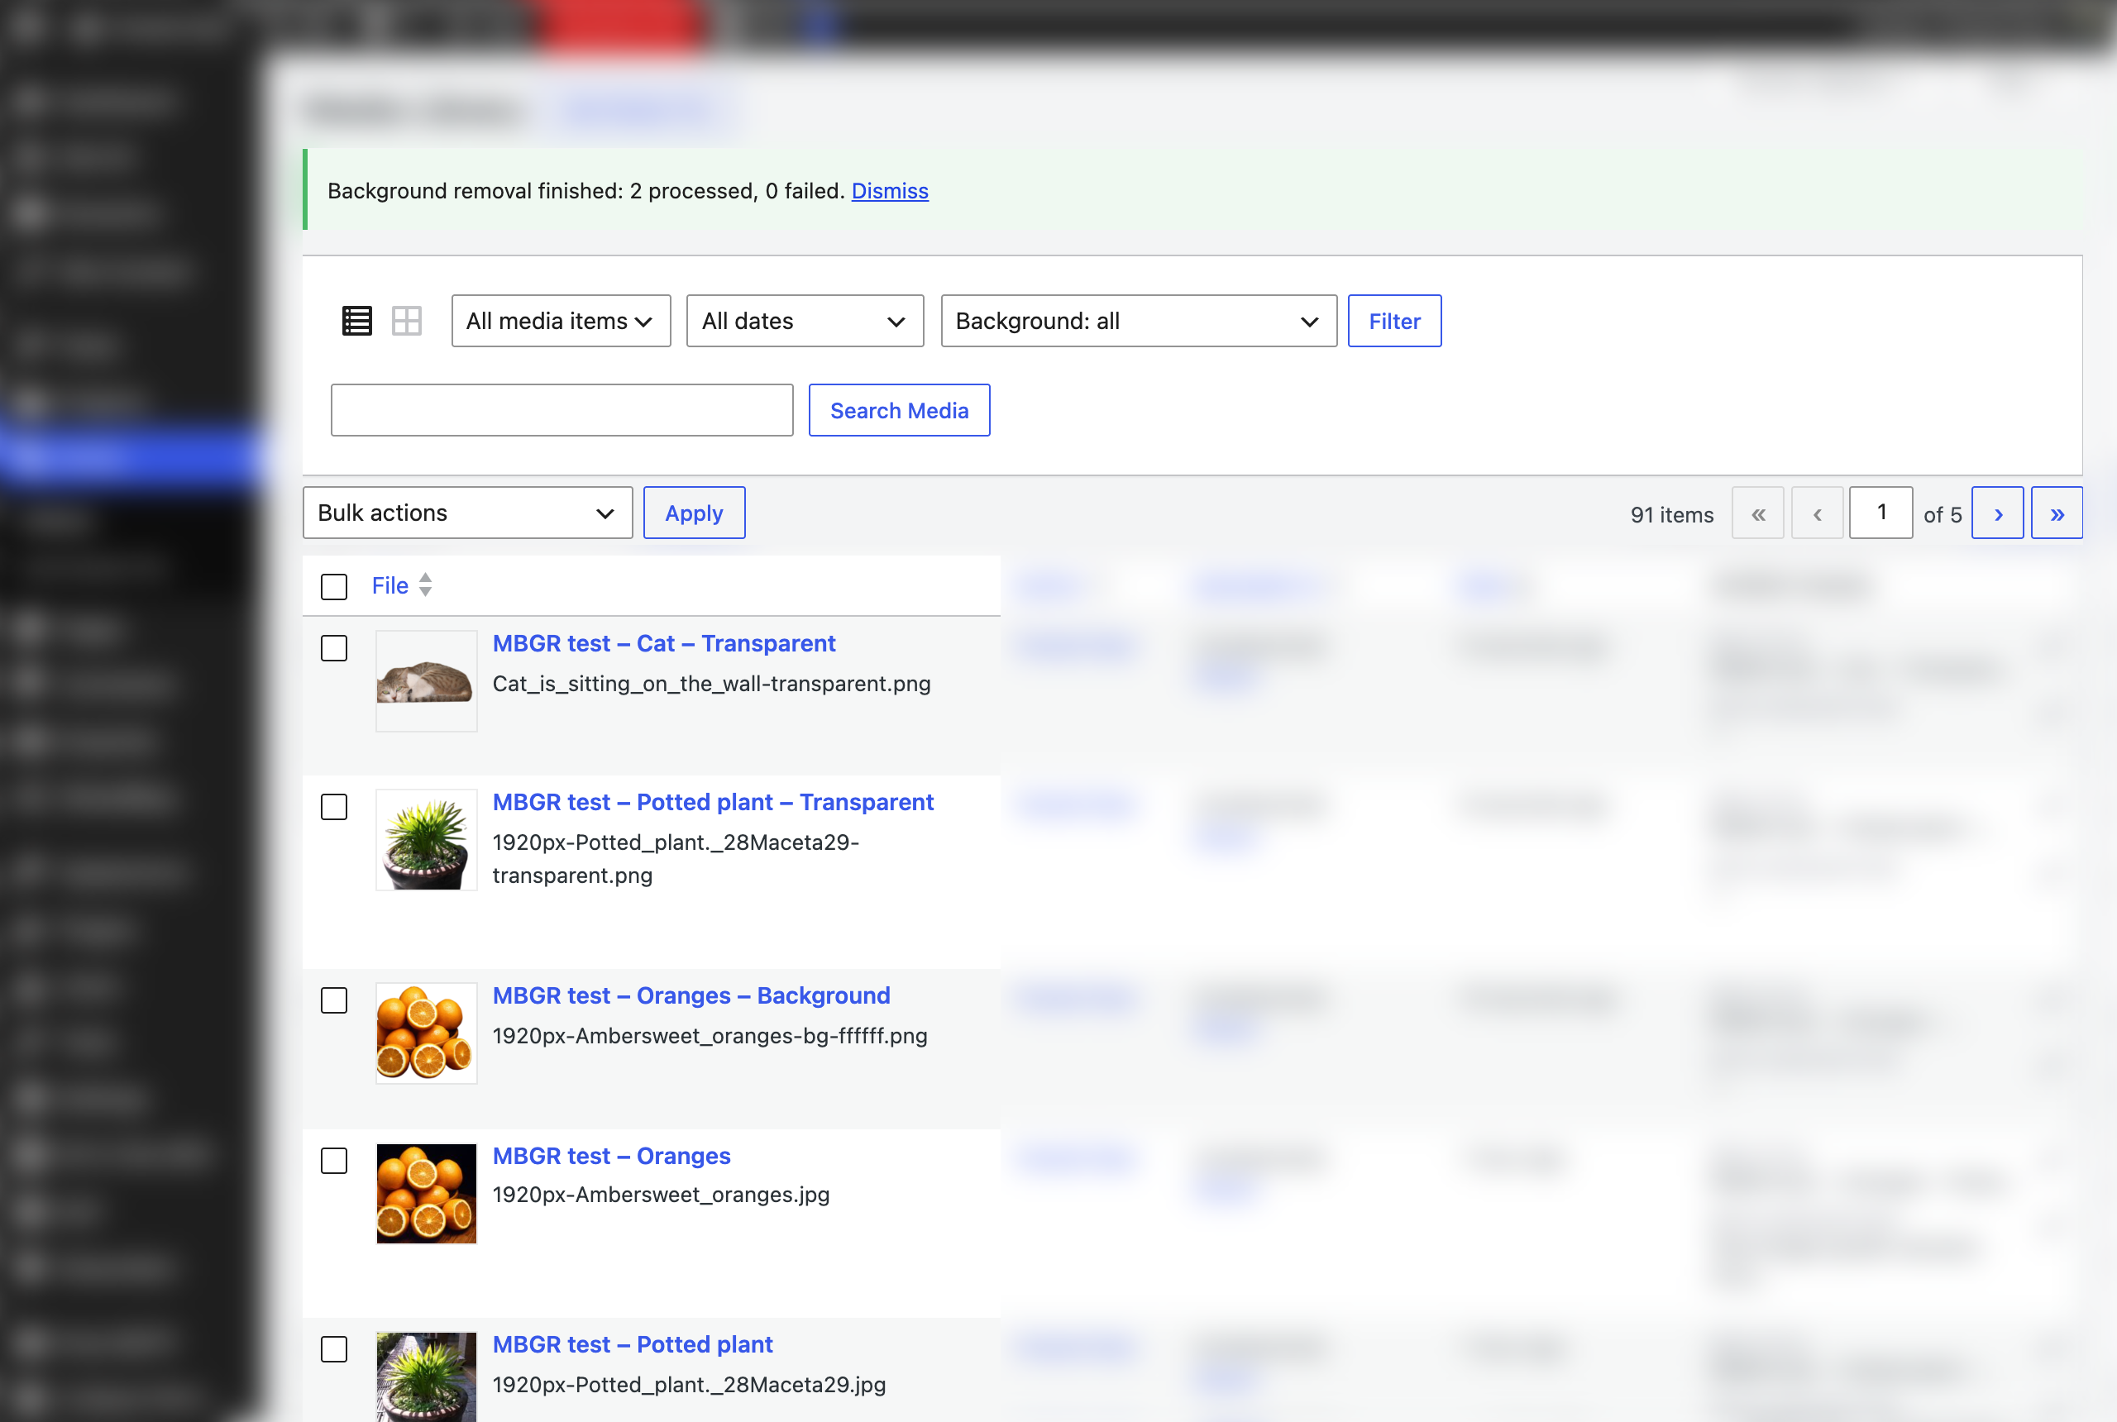Screen dimensions: 2117x1422
Task: Dismiss the background removal notice
Action: click(x=890, y=191)
